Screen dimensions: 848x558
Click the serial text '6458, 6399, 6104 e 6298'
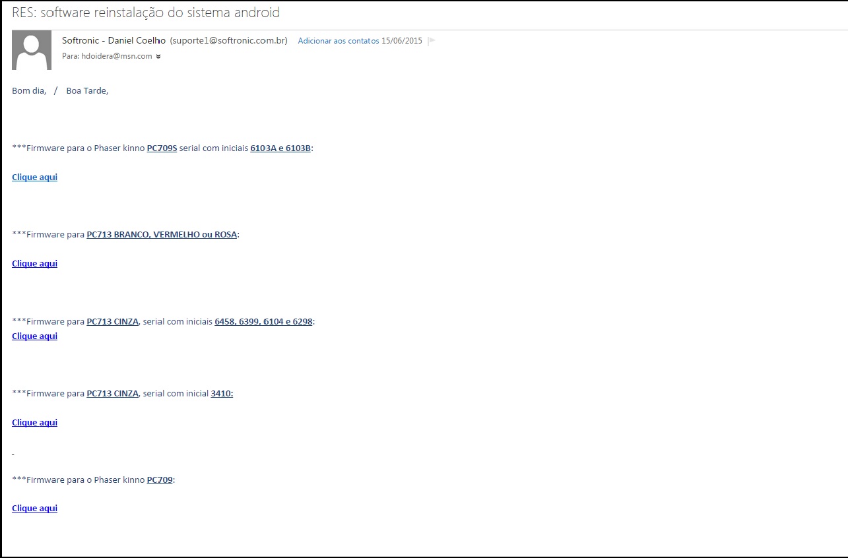pyautogui.click(x=264, y=322)
